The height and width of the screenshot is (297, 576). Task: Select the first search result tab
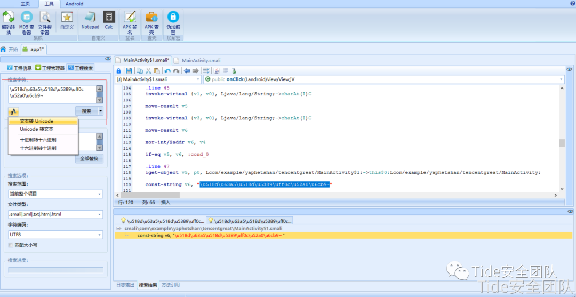[x=162, y=221]
